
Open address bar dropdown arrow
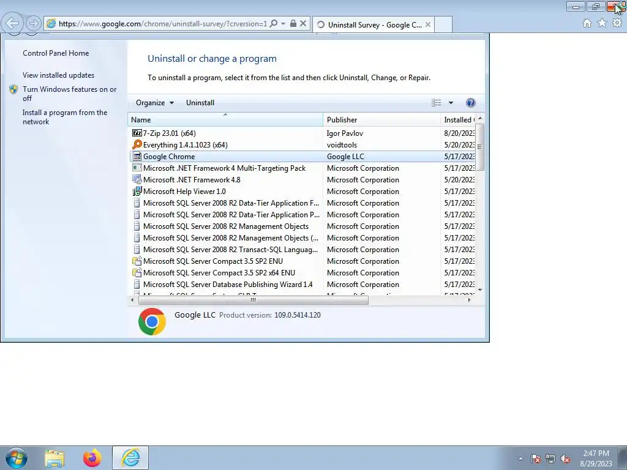[x=283, y=24]
